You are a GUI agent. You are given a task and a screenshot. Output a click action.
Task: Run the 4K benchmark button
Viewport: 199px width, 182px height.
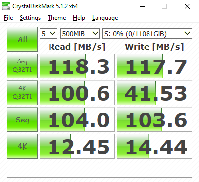[x=22, y=146]
